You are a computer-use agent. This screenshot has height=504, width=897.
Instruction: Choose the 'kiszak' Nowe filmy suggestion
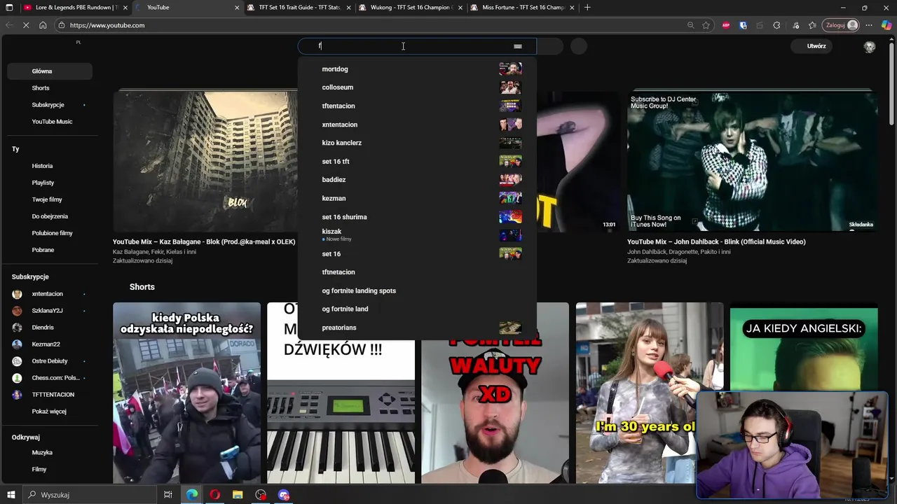(417, 235)
